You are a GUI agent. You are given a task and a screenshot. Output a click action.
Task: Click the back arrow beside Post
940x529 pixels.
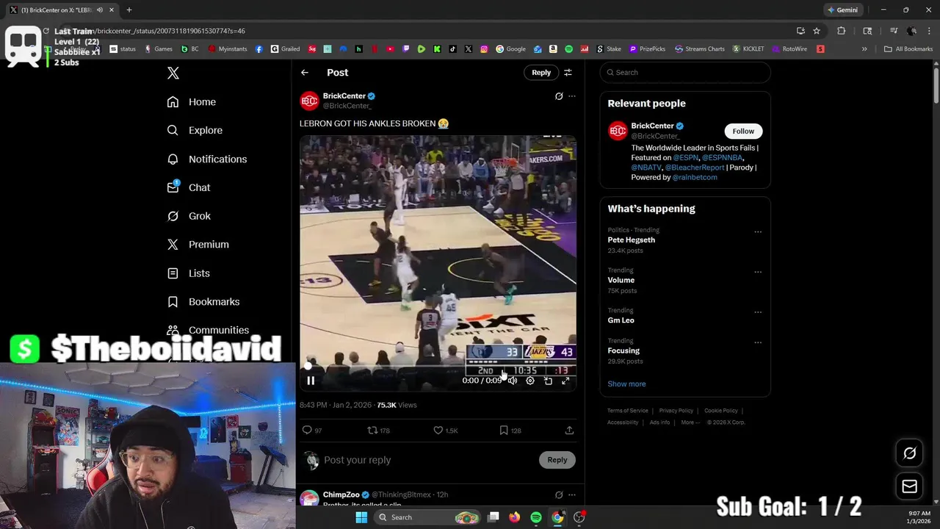click(305, 73)
